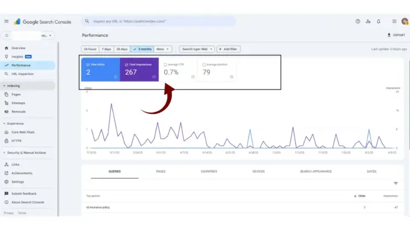Click the Links icon in sidebar
The width and height of the screenshot is (410, 231).
(6, 165)
